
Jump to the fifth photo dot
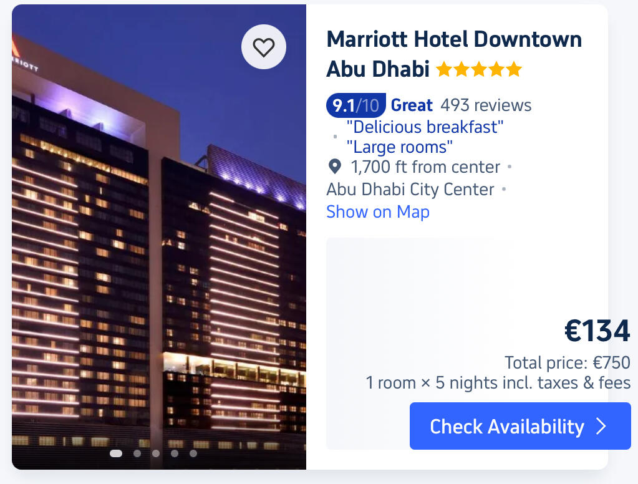(193, 453)
